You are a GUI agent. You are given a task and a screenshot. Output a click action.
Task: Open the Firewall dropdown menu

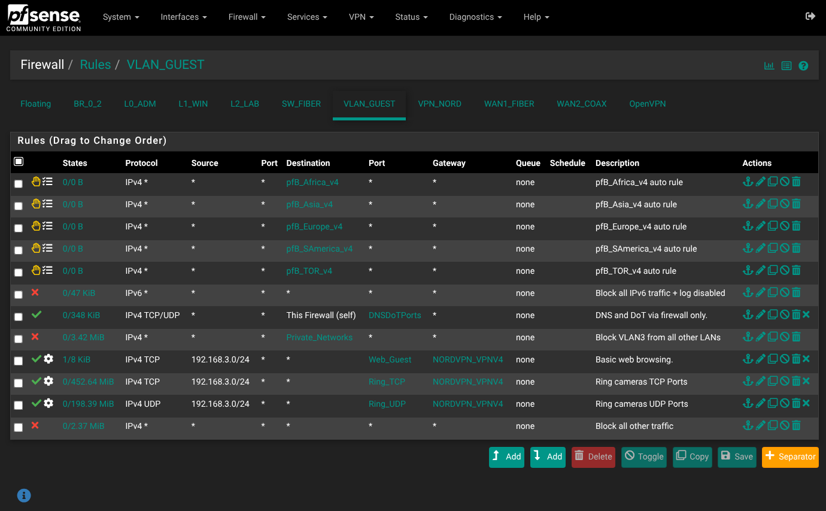tap(247, 17)
